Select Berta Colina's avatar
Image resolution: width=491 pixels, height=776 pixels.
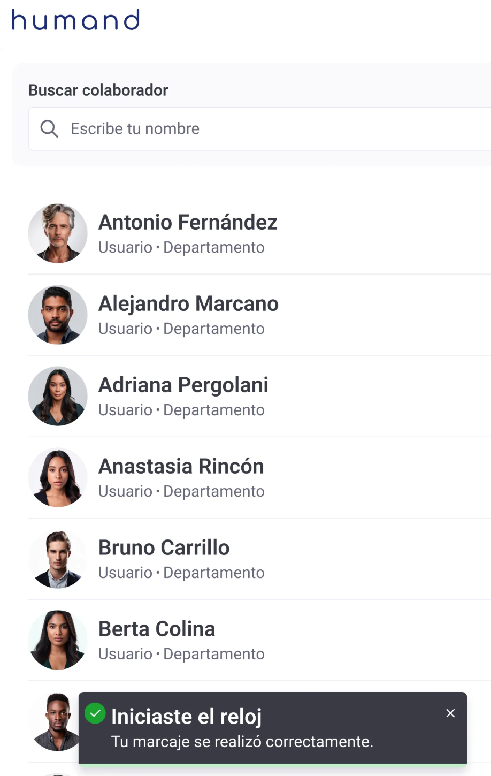point(58,640)
